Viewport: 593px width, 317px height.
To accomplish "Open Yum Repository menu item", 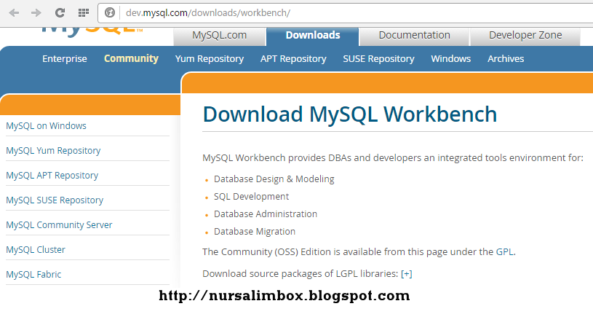I will [210, 59].
